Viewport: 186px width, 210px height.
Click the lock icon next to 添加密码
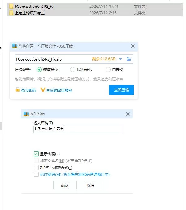tap(17, 89)
